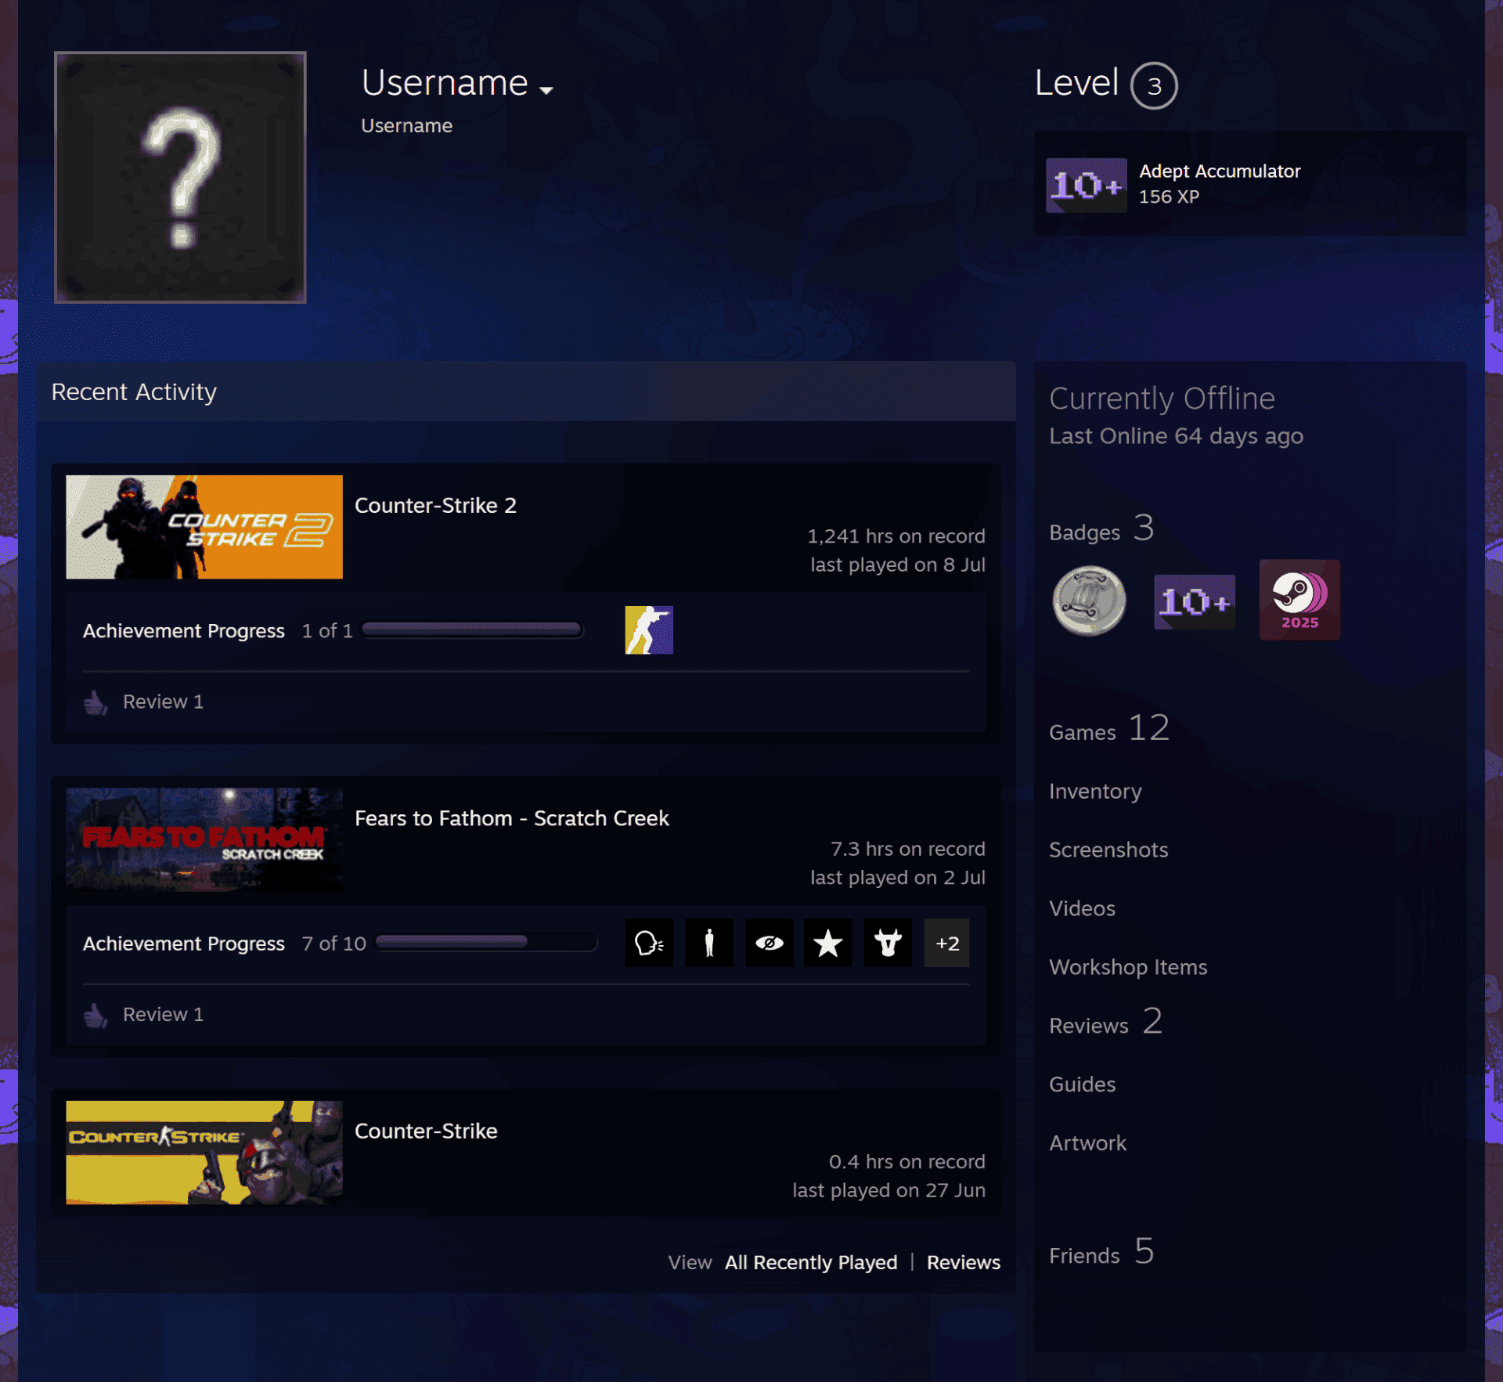View All Recently Played games
This screenshot has height=1382, width=1503.
[811, 1262]
